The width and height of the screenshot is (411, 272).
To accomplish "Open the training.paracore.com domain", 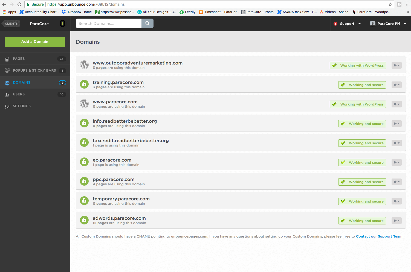I will [x=118, y=82].
